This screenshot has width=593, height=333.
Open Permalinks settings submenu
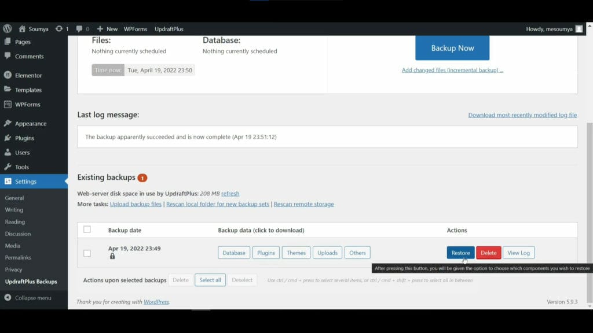click(x=18, y=257)
